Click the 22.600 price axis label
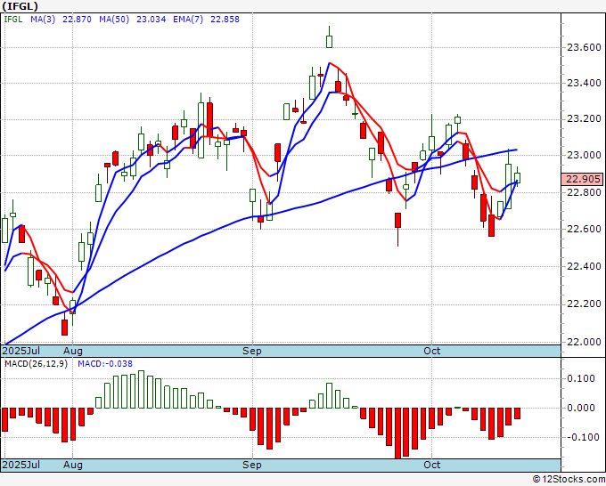The image size is (606, 486). (x=584, y=229)
